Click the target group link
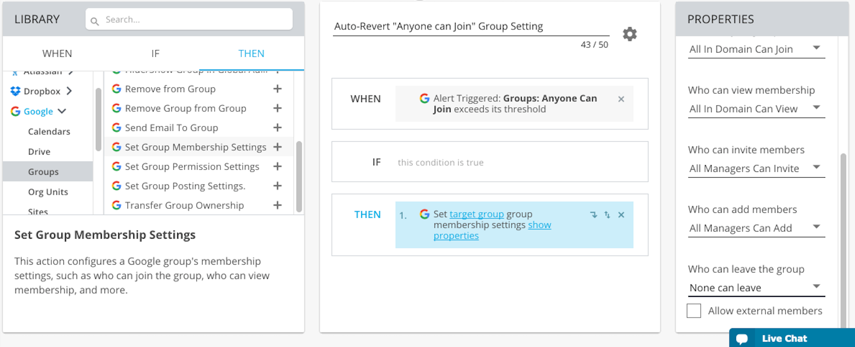Image resolution: width=855 pixels, height=347 pixels. [x=477, y=214]
